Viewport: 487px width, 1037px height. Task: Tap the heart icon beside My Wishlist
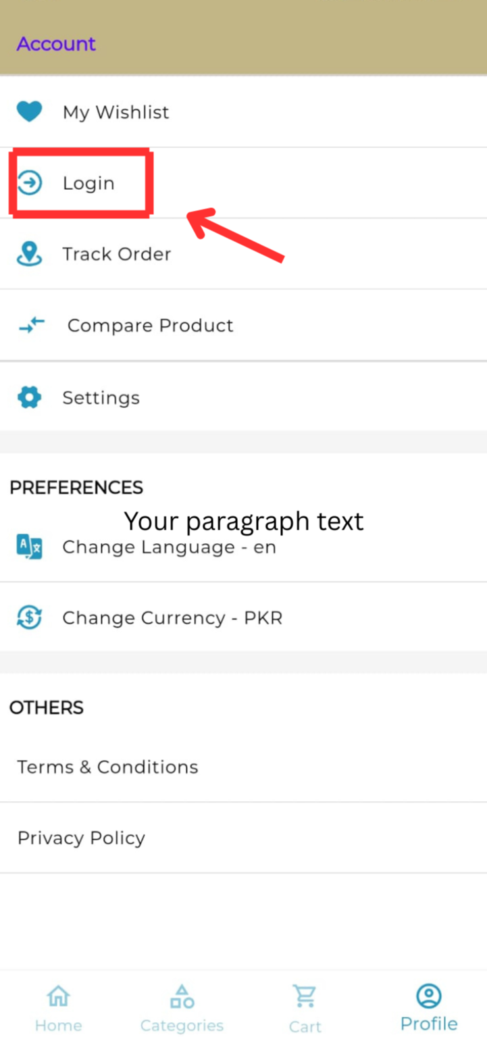click(x=29, y=111)
